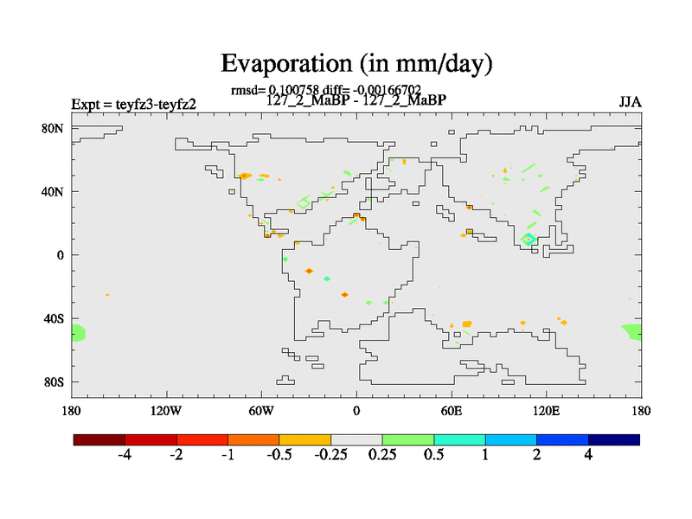Click the 80N latitude axis label
Screen dimensions: 692x519
[x=54, y=128]
